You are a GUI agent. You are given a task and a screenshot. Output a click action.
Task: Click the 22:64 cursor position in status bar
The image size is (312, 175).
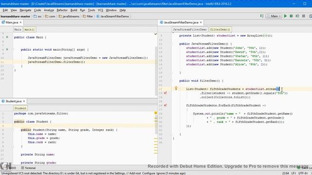(x=285, y=173)
